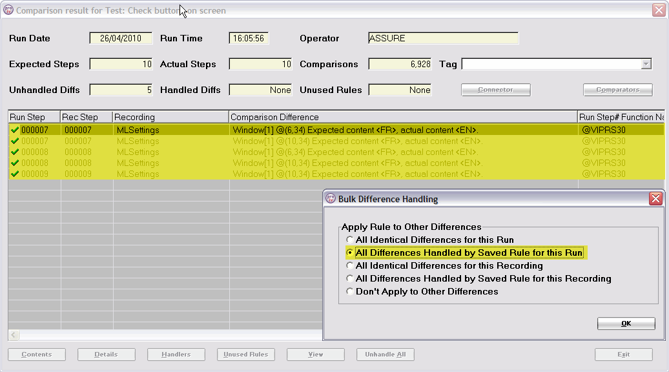Screen dimensions: 669x372
Task: Click the Operator field showing ASSURE
Action: pyautogui.click(x=443, y=38)
